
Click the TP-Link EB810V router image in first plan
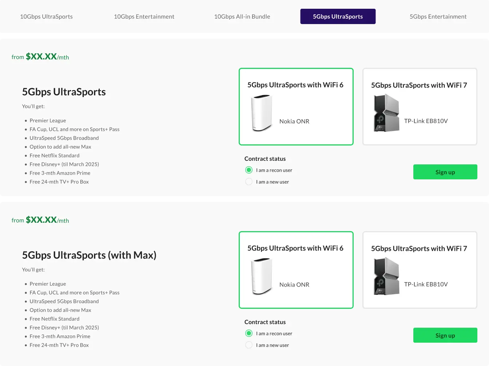click(386, 113)
